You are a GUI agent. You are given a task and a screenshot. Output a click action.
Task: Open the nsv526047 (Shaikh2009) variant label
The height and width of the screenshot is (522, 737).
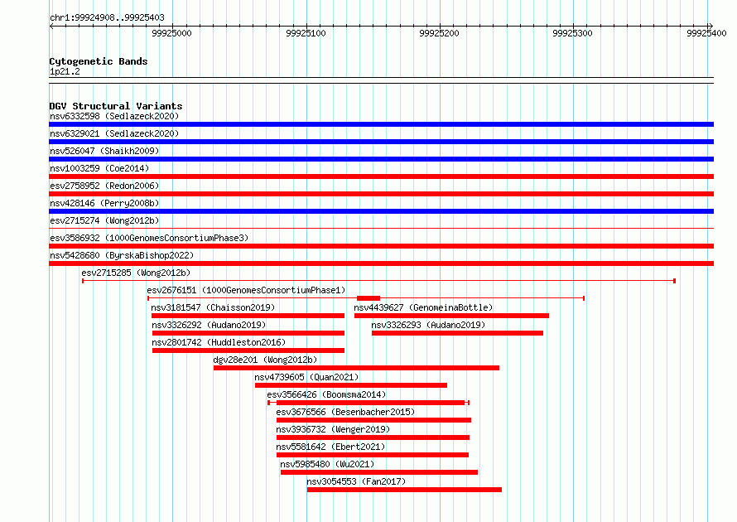tap(104, 151)
